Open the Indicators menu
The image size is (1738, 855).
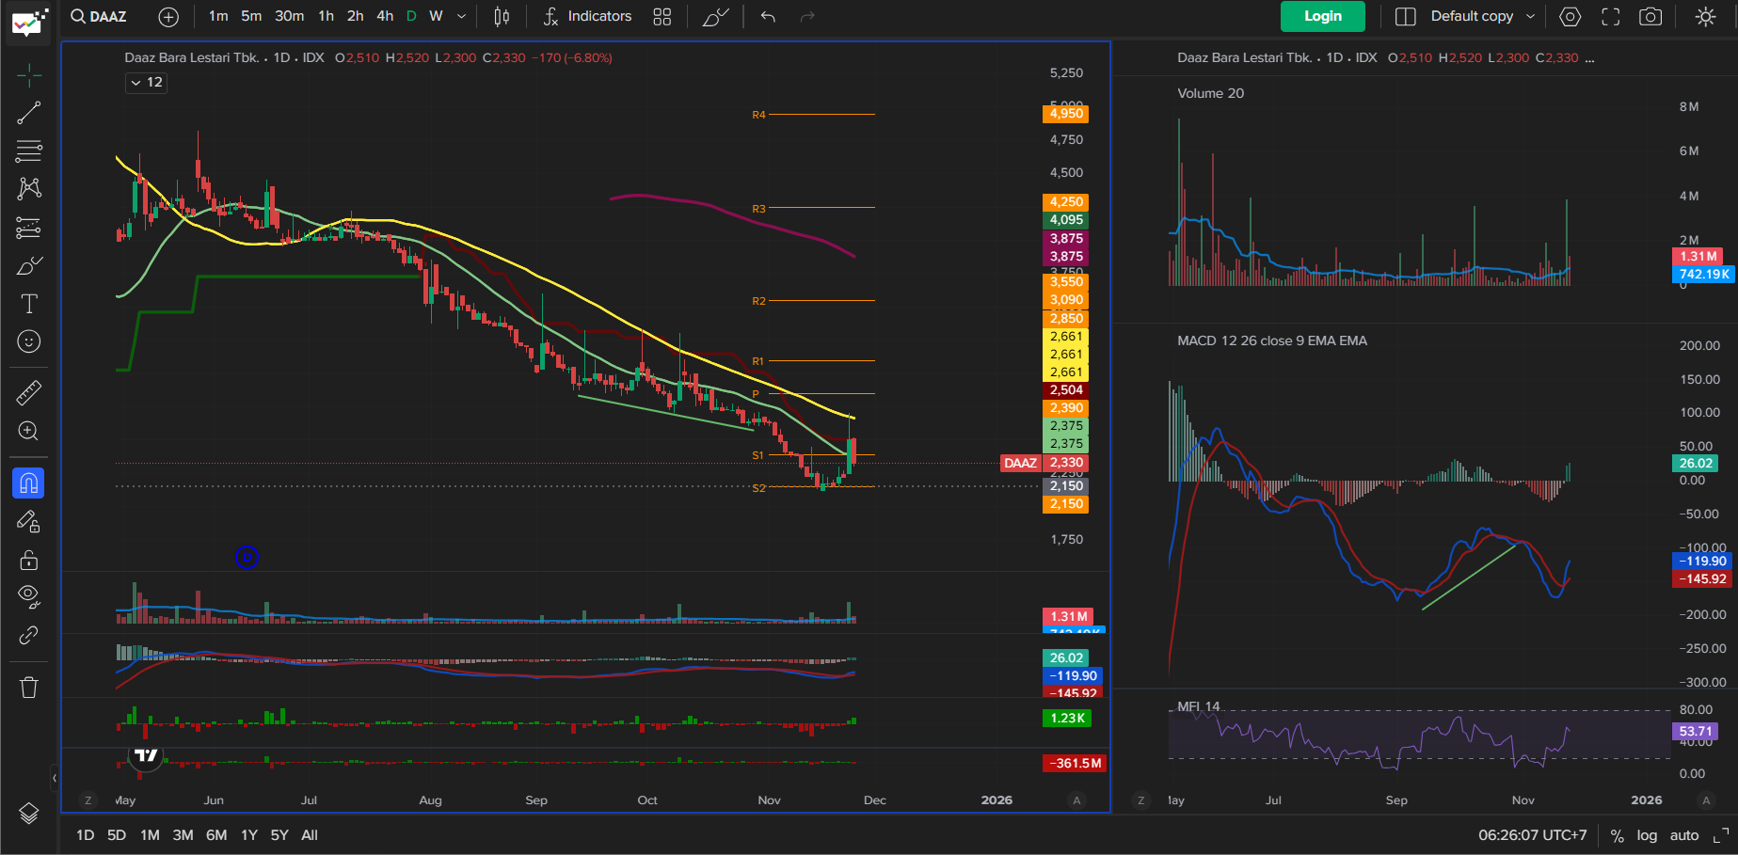click(x=587, y=17)
